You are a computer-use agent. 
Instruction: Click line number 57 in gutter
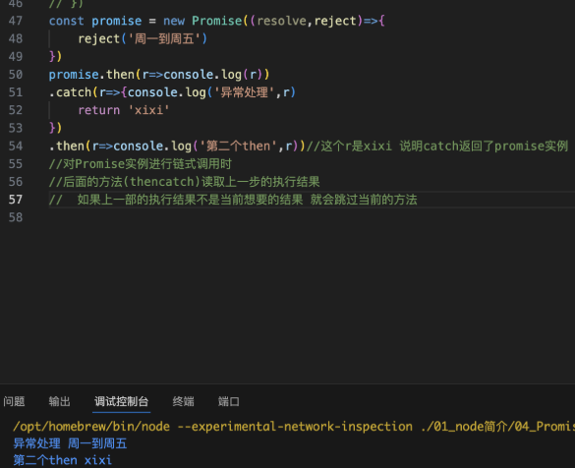coord(16,200)
